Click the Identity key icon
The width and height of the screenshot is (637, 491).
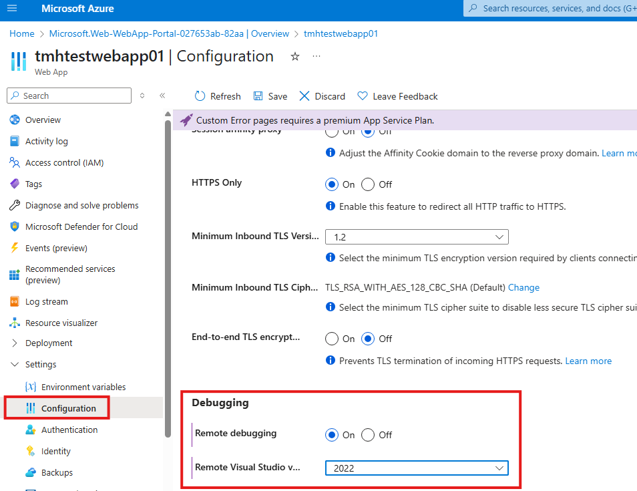pyautogui.click(x=31, y=451)
